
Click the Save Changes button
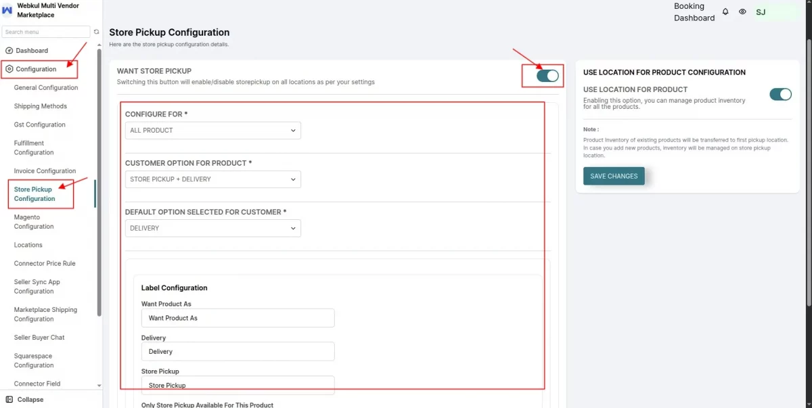coord(614,176)
